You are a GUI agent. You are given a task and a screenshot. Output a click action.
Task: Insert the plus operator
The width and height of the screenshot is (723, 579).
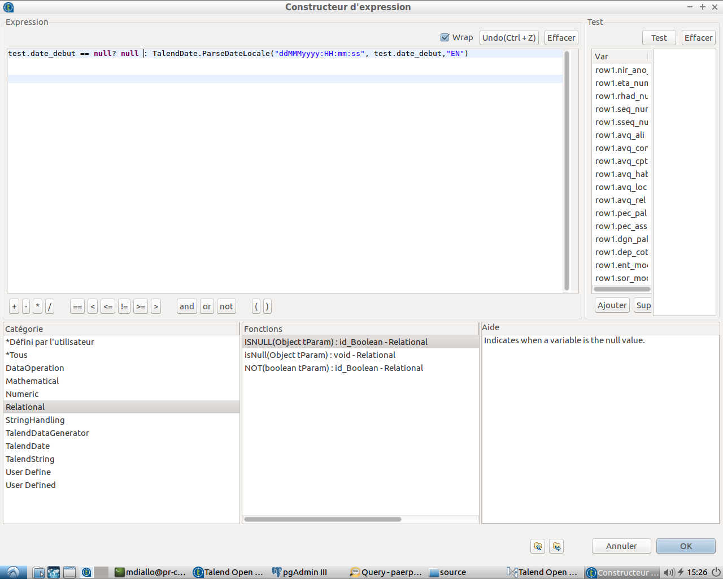14,306
